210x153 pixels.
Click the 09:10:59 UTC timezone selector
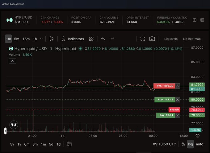[x=165, y=144]
